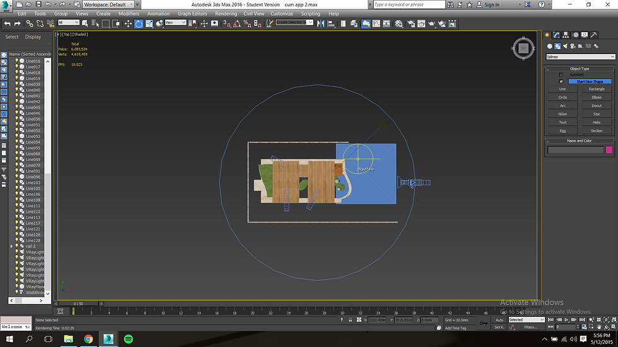Open the Rendered Frame Window

(421, 23)
